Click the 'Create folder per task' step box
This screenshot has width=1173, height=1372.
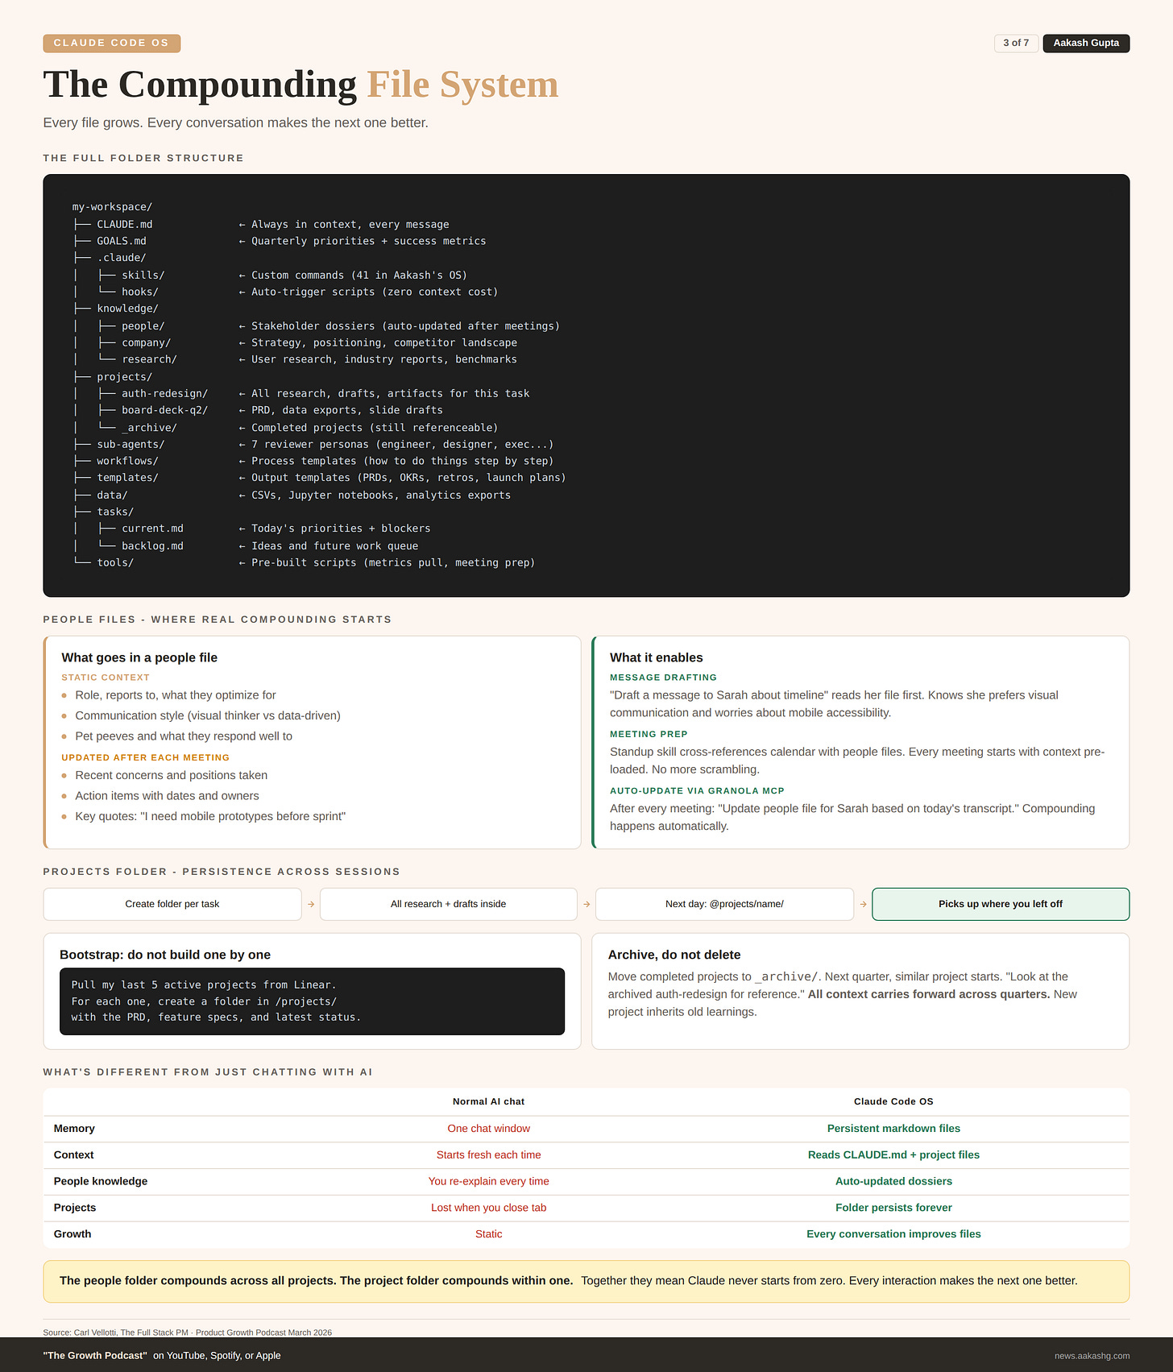coord(172,904)
